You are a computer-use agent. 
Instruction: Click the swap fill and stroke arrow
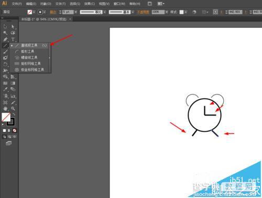(x=14, y=114)
